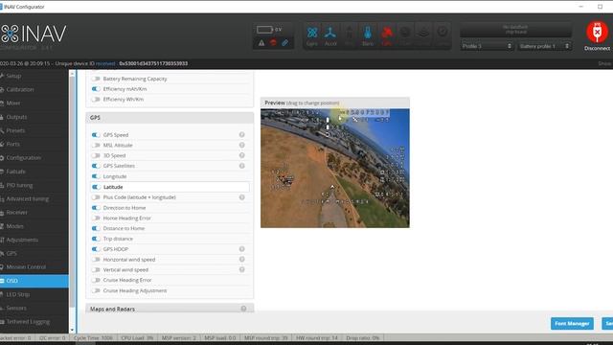Enable Cruise Heading Error switch
The width and height of the screenshot is (613, 345).
coord(96,280)
